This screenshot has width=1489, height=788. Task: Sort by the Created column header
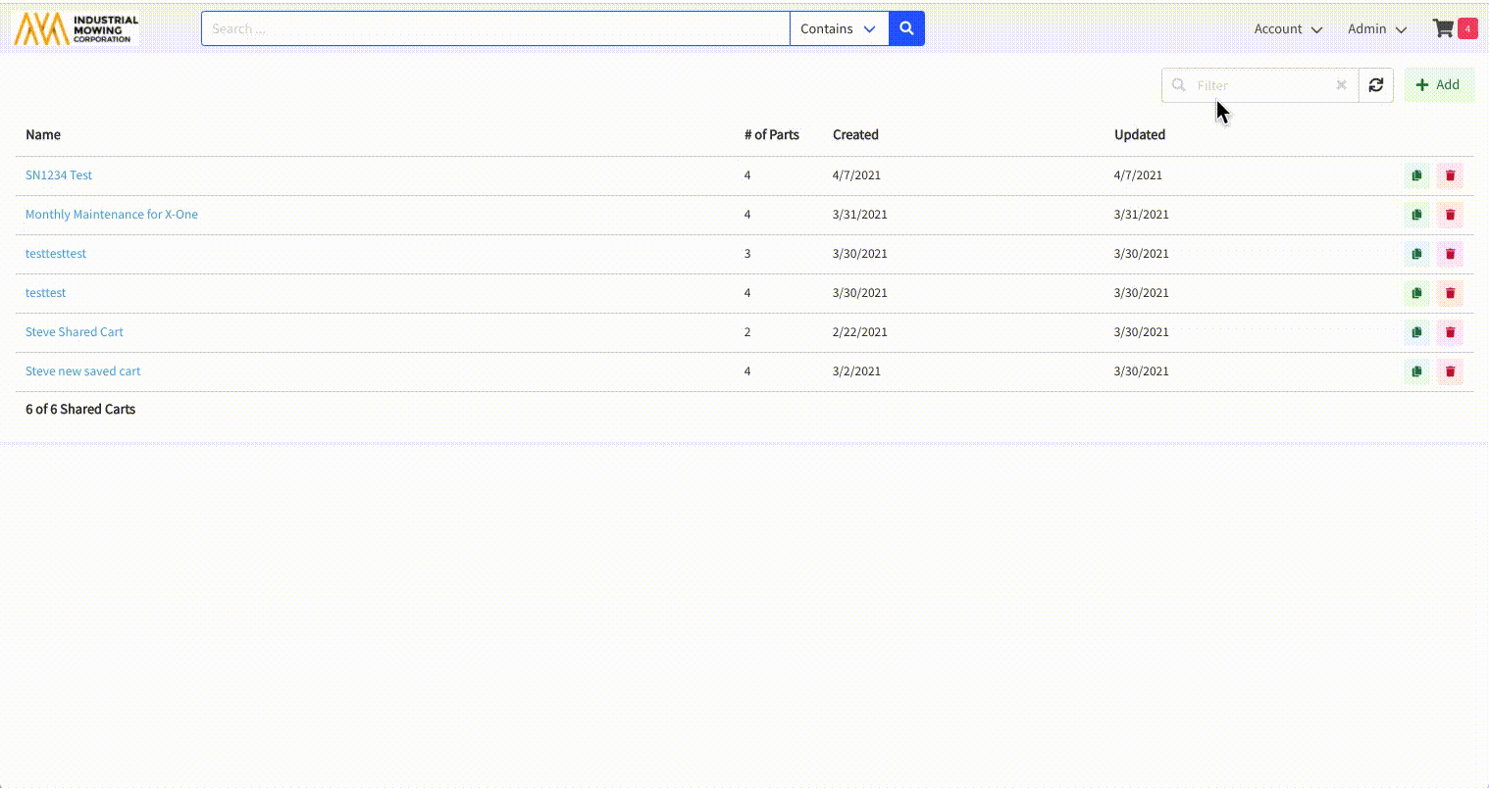click(855, 135)
